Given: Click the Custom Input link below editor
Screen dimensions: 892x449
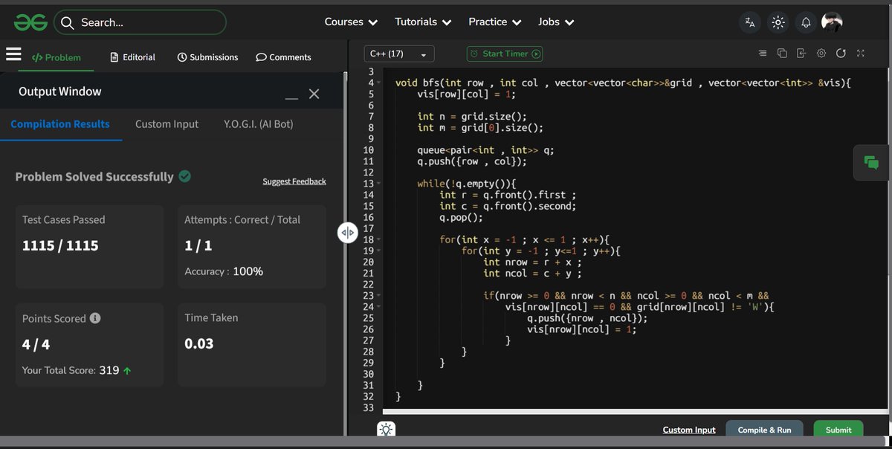Looking at the screenshot, I should (689, 430).
